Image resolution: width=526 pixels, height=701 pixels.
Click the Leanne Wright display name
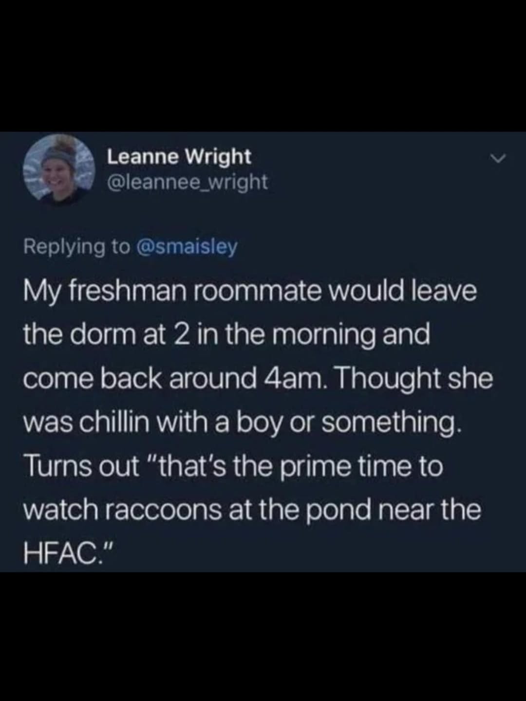tap(179, 156)
